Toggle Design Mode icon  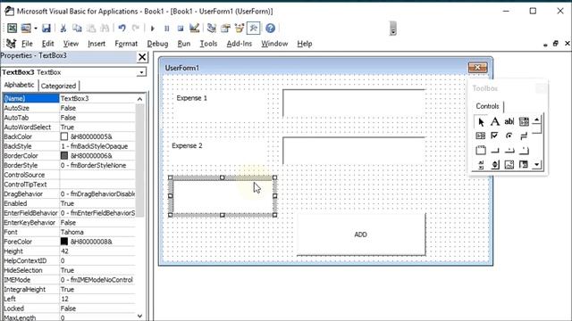[x=195, y=28]
